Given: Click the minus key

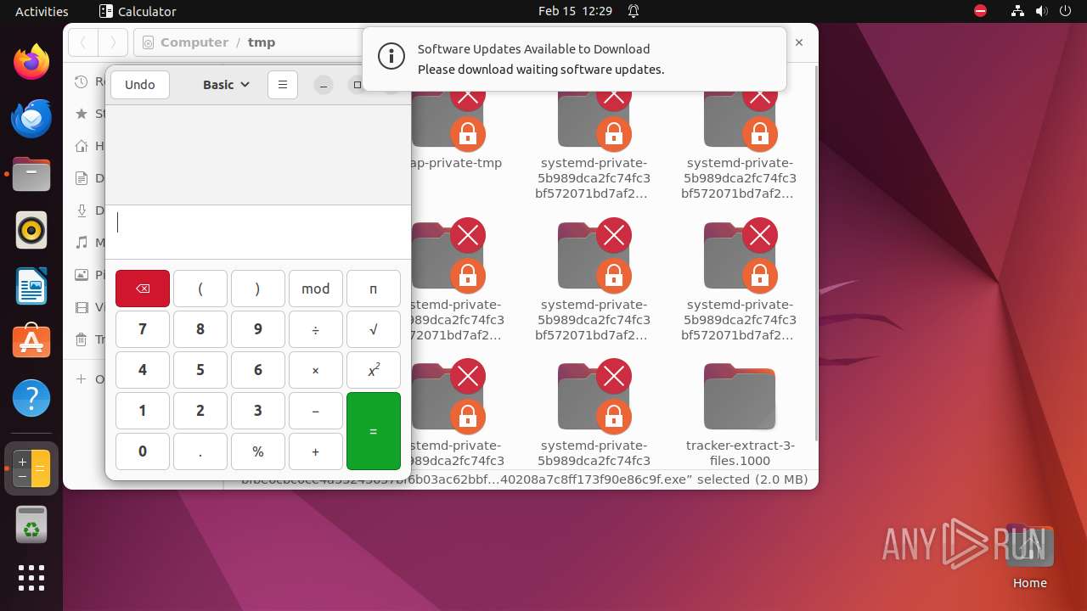Looking at the screenshot, I should click(316, 411).
